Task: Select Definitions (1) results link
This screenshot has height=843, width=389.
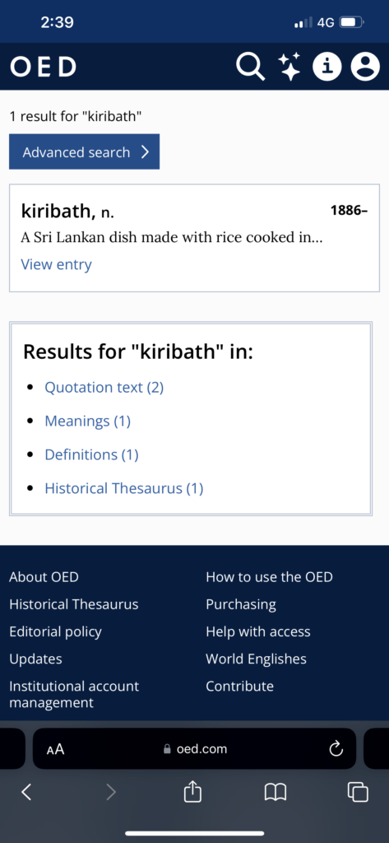Action: coord(91,454)
